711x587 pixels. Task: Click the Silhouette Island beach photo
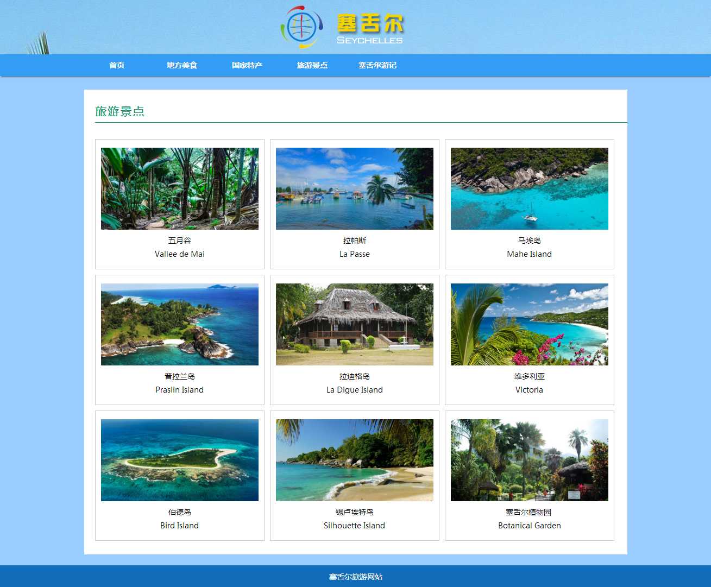[355, 460]
